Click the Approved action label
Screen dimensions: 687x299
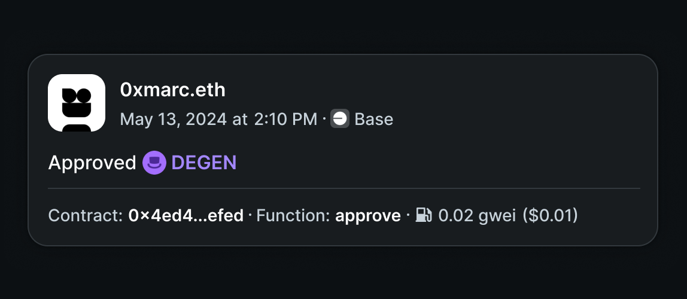point(92,163)
